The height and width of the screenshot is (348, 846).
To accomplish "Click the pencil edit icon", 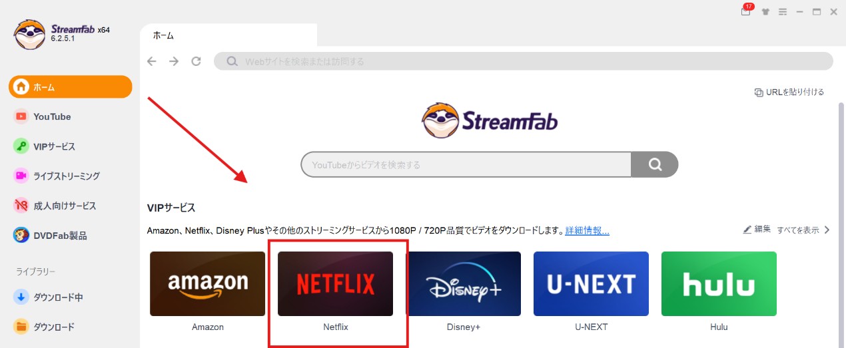I will pyautogui.click(x=747, y=230).
